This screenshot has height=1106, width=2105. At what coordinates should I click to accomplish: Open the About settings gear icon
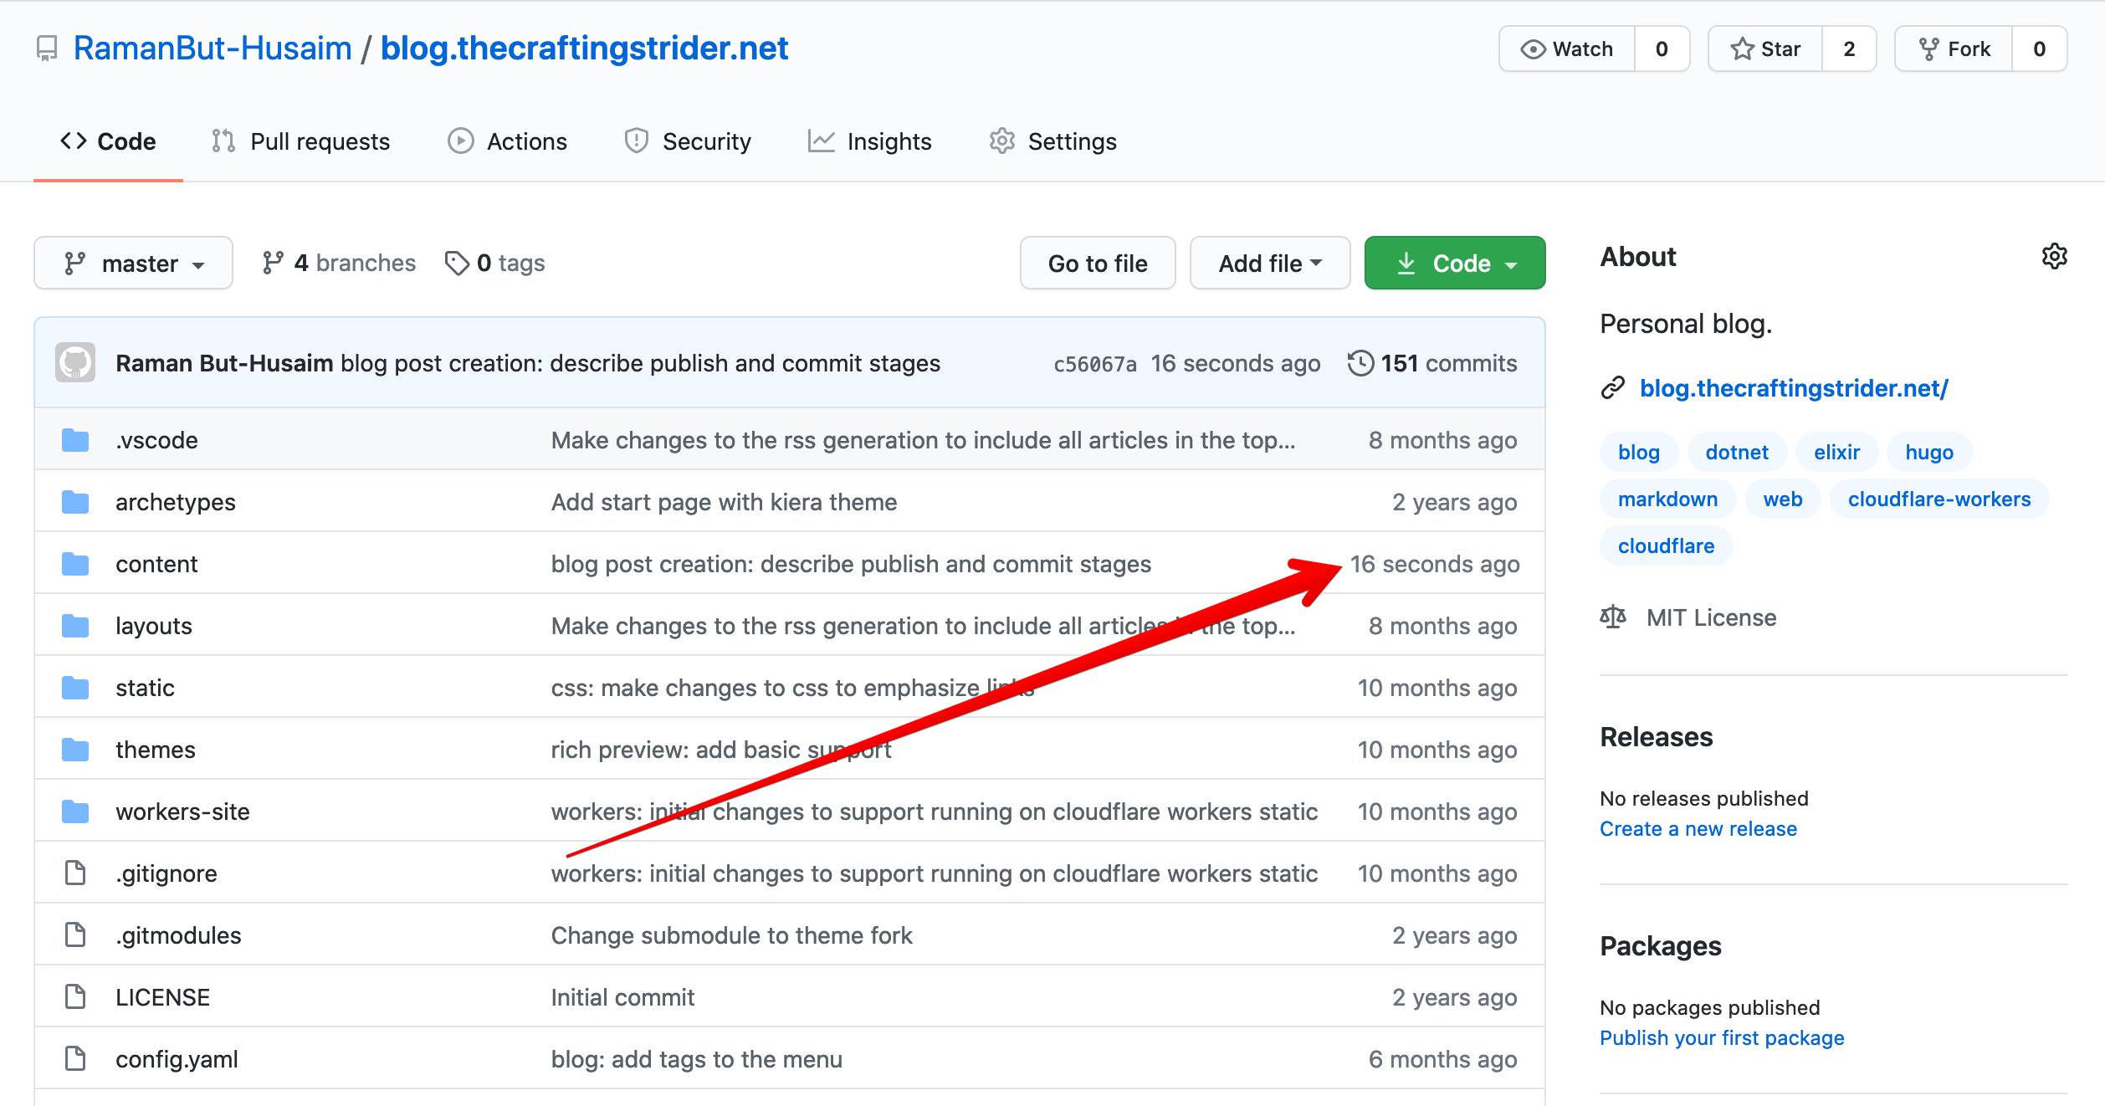[x=2054, y=256]
